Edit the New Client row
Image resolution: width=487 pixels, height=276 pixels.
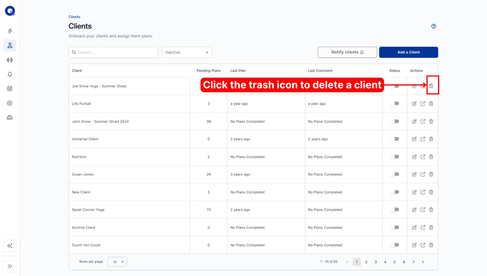pos(414,192)
